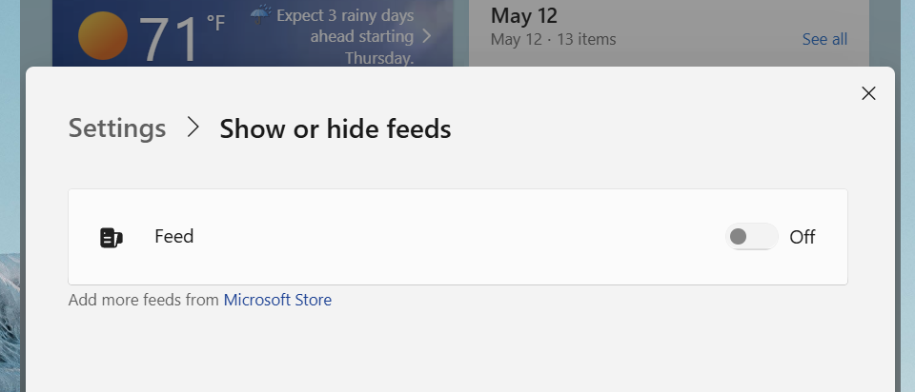
Task: Go back to Settings breadcrumb
Action: [x=117, y=128]
